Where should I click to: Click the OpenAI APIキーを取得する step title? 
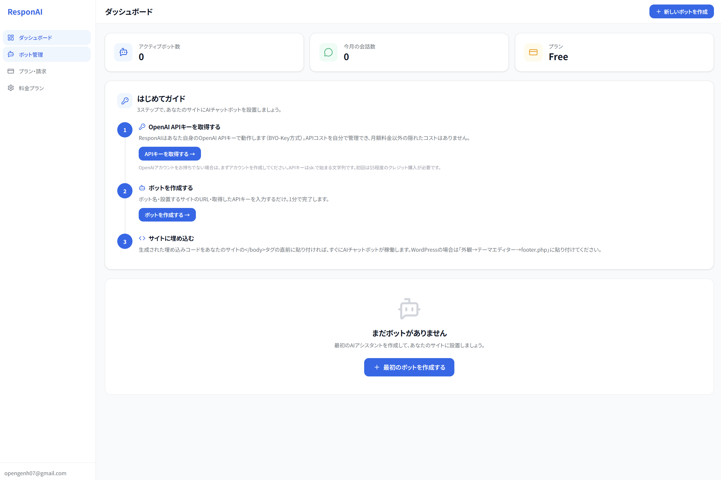(184, 127)
